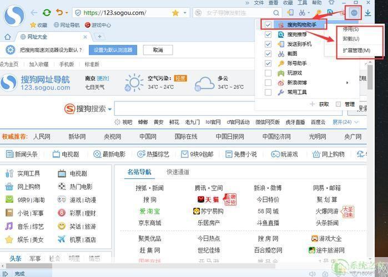This screenshot has width=388, height=277.
Task: Click the Sogou page search input
Action: [228, 109]
